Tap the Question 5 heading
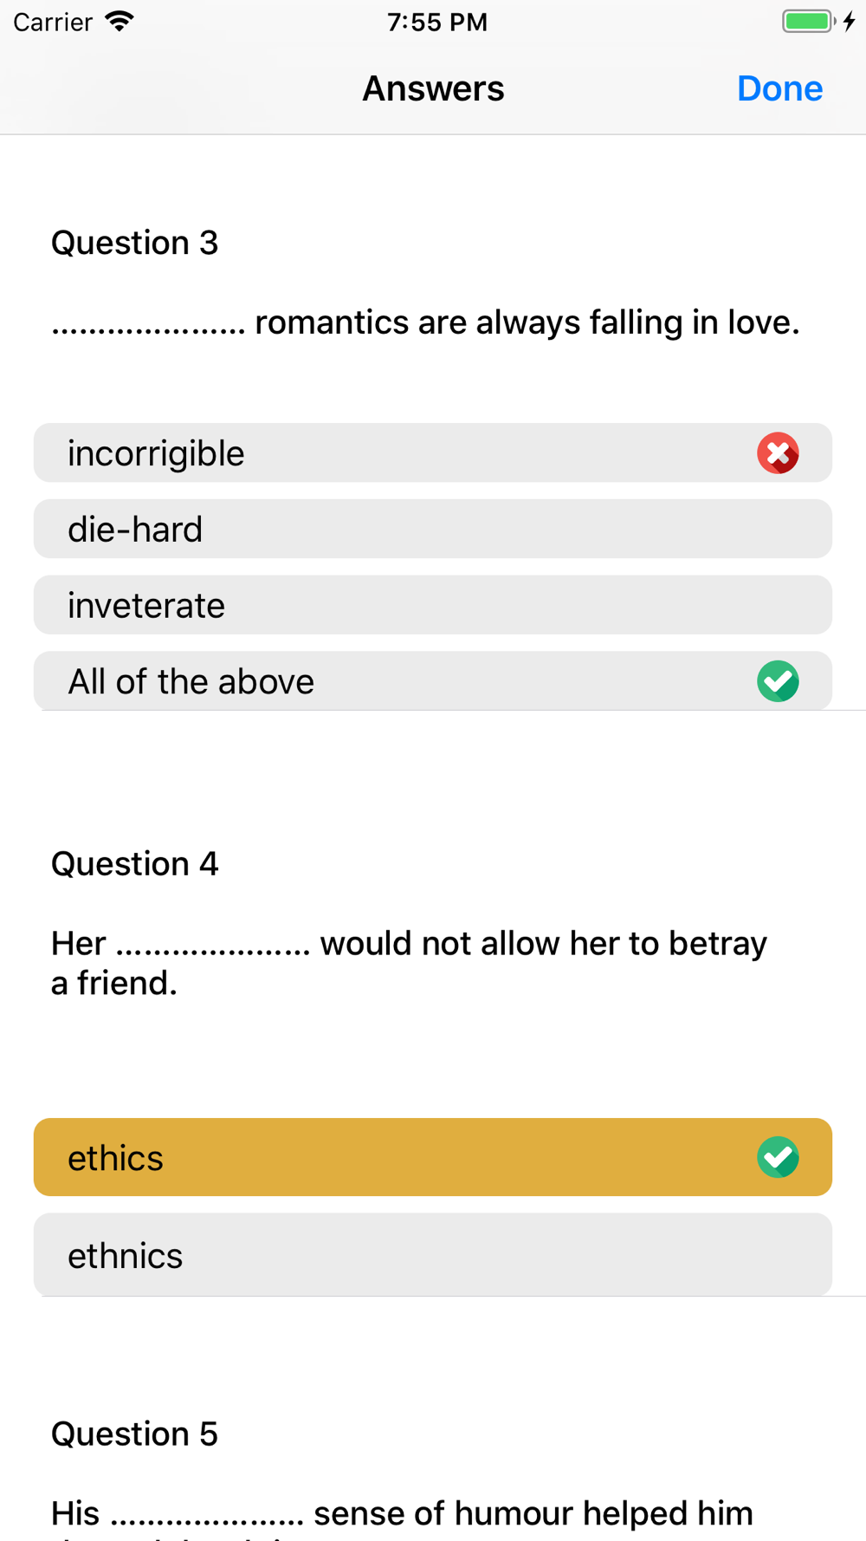Viewport: 866px width, 1541px height. point(135,1434)
